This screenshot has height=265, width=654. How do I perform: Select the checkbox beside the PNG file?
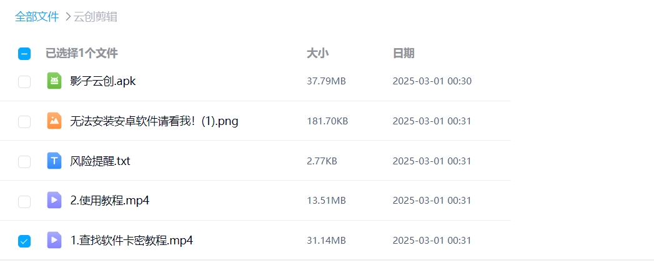[24, 121]
